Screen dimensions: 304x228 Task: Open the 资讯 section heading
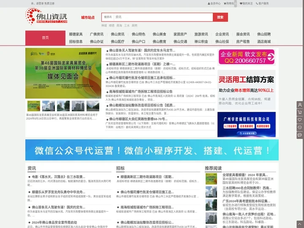point(32,168)
